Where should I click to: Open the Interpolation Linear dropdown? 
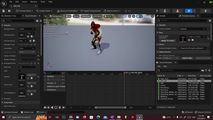point(27,48)
